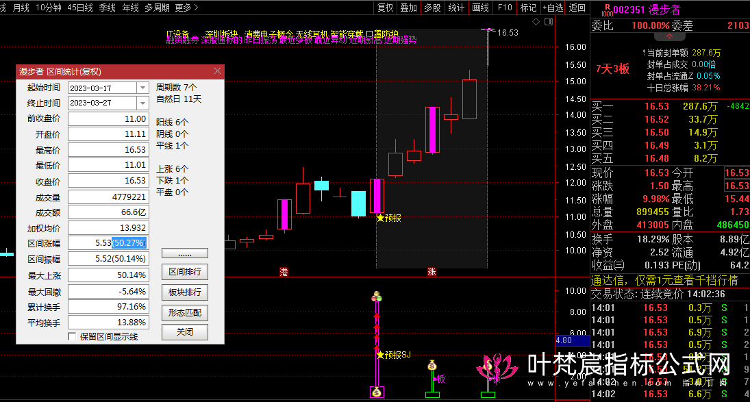Click the 前收盘价 field showing 11.00

[109, 118]
